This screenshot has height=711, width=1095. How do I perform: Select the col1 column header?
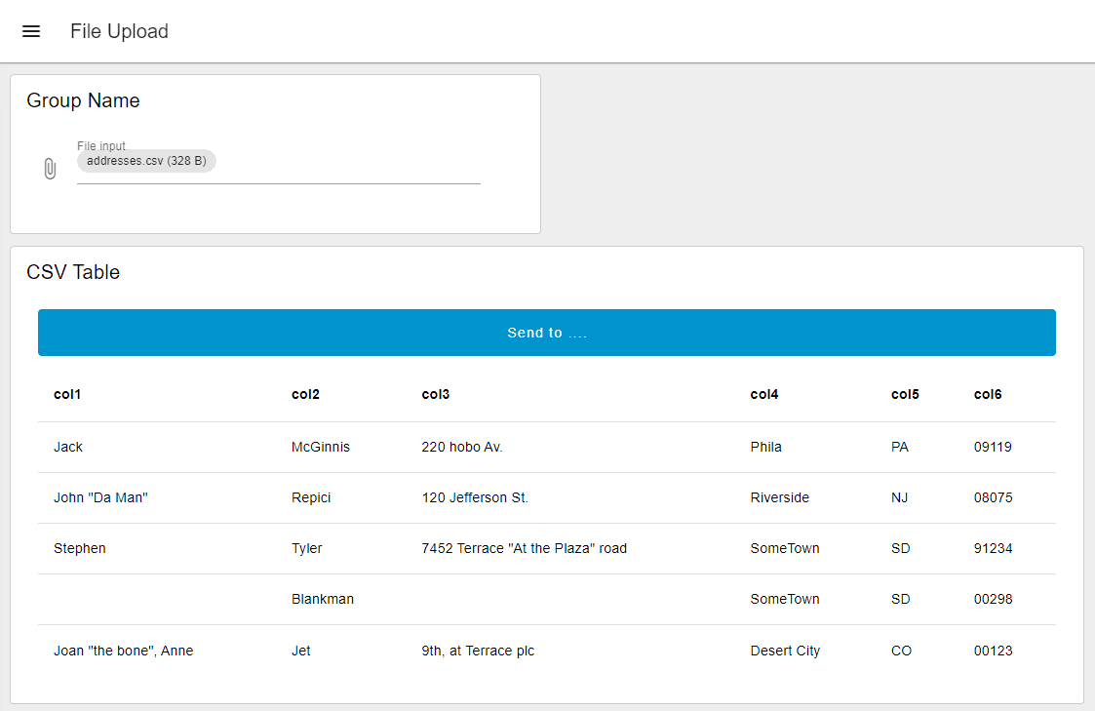tap(67, 394)
